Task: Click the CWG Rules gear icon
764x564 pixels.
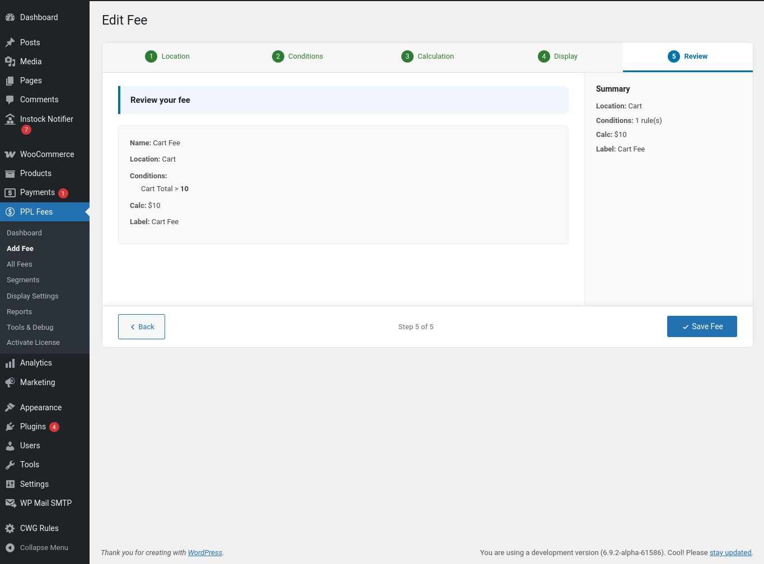Action: (x=10, y=528)
